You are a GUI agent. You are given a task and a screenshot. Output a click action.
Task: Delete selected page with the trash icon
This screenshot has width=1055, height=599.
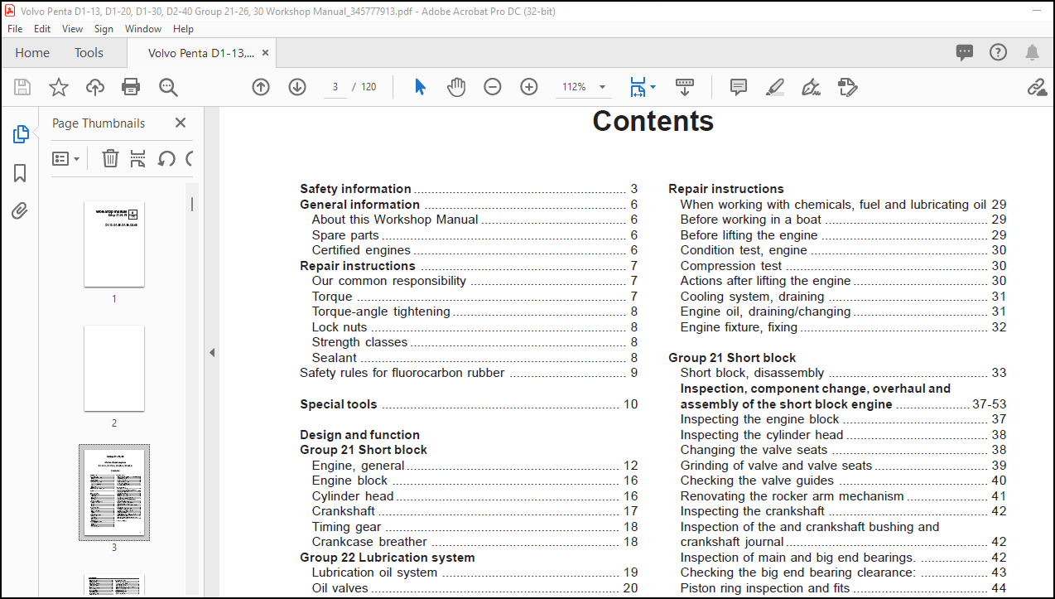pyautogui.click(x=110, y=158)
